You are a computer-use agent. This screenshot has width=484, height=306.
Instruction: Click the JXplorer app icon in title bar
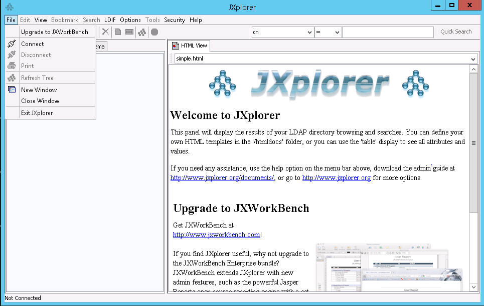pos(10,7)
